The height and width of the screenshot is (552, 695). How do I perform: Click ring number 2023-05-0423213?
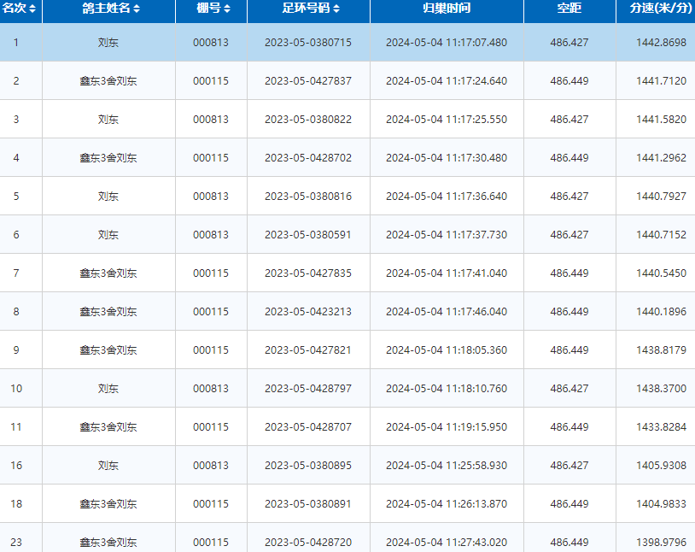click(307, 312)
